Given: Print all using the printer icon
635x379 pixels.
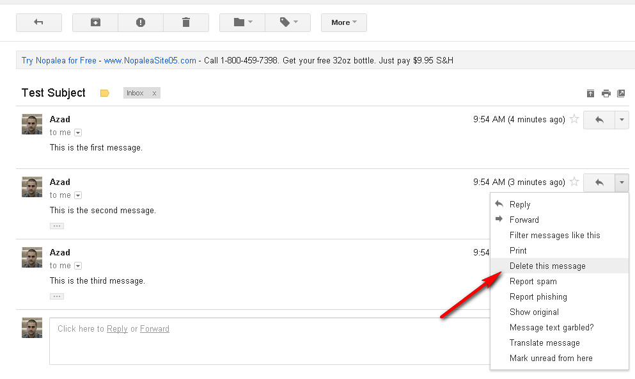Looking at the screenshot, I should point(606,93).
